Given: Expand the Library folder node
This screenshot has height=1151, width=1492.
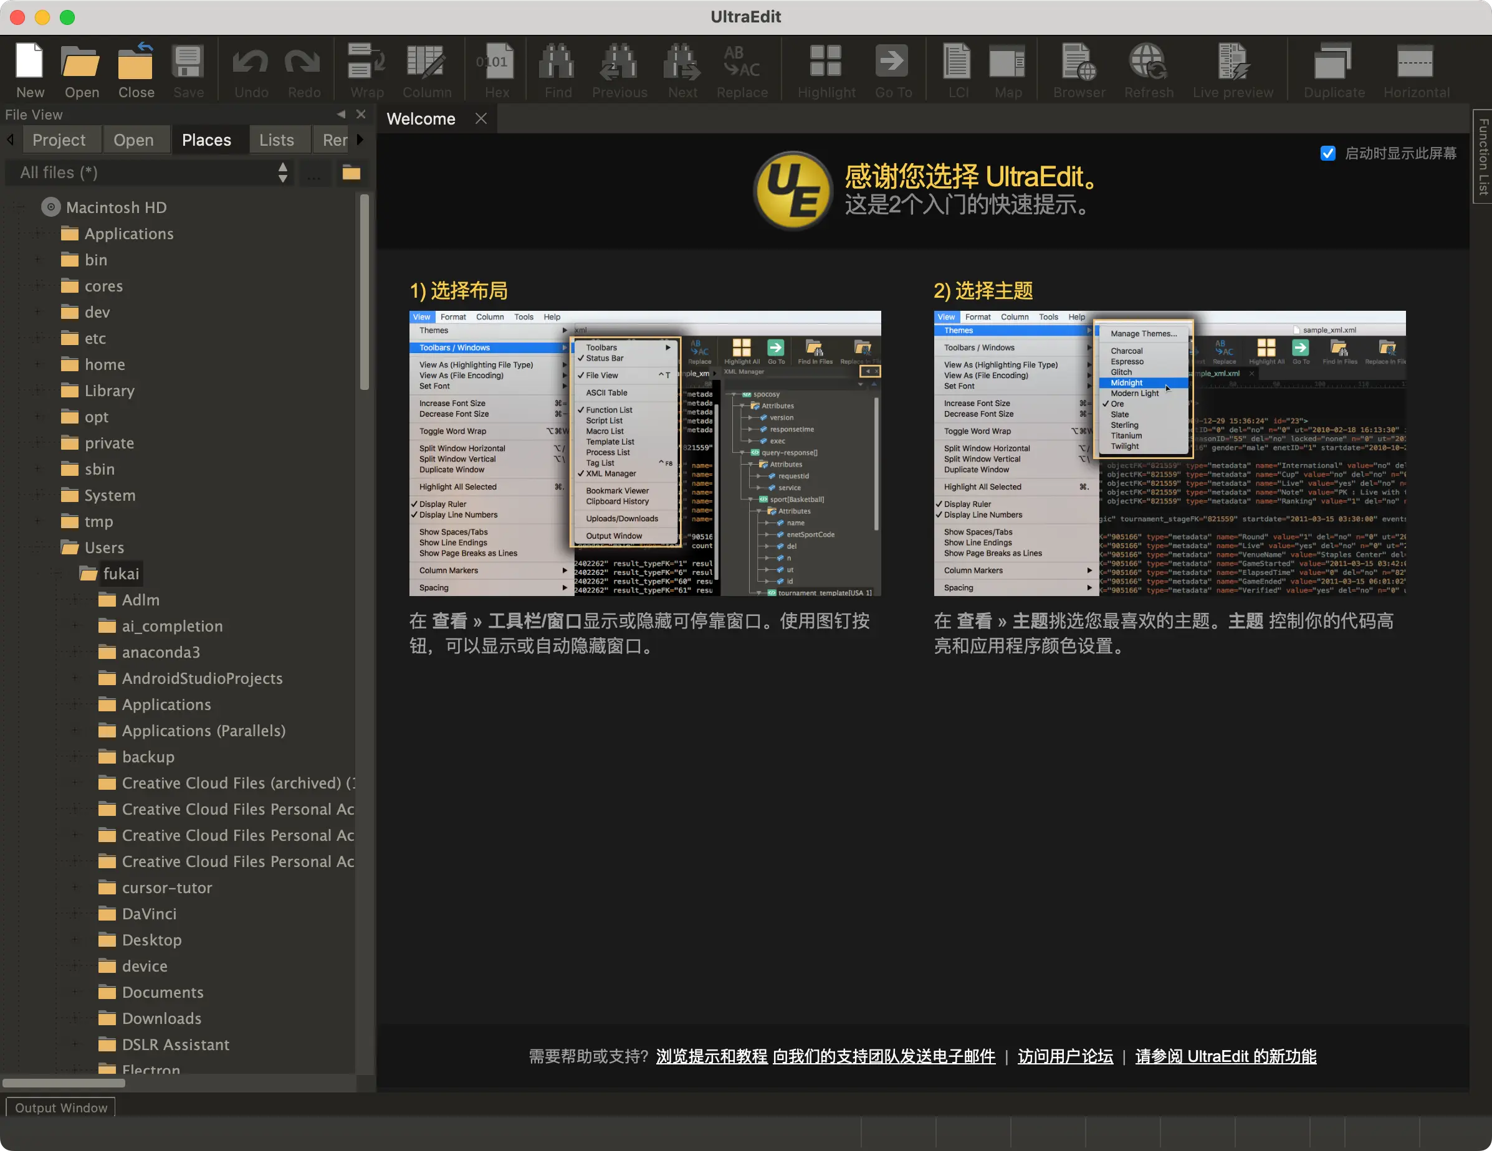Looking at the screenshot, I should point(38,391).
